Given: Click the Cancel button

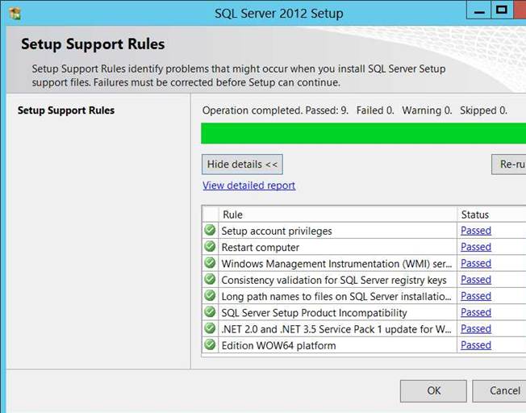Looking at the screenshot, I should point(500,391).
